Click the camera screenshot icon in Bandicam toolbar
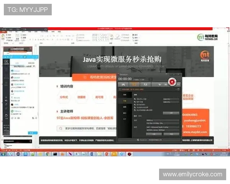 click(x=166, y=84)
